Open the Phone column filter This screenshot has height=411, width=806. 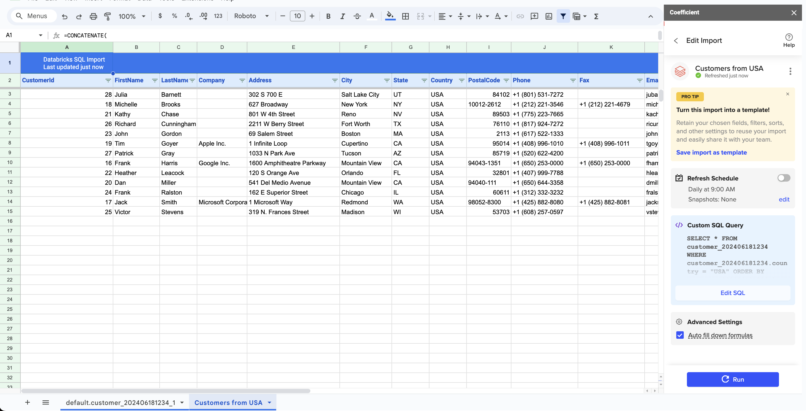tap(573, 81)
